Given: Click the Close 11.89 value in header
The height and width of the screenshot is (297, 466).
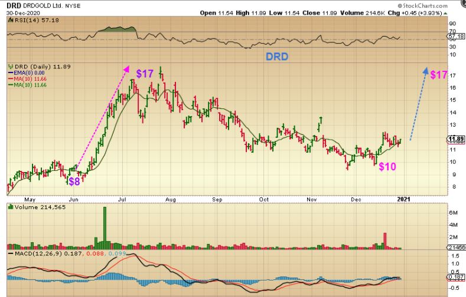Looking at the screenshot, I should [x=320, y=13].
